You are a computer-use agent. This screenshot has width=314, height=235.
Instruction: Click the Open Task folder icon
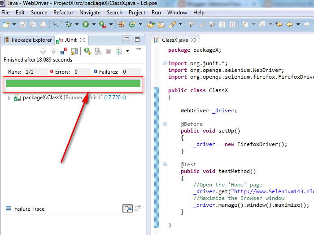click(x=161, y=24)
